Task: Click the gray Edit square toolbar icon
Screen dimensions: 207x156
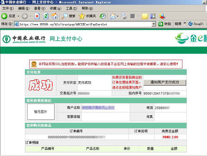Action: [x=132, y=16]
